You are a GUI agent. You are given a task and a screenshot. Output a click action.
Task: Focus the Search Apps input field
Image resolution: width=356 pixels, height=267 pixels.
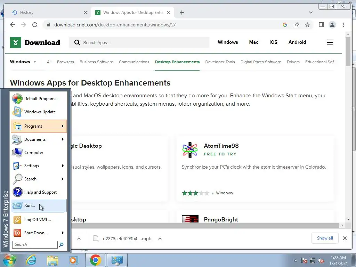[139, 42]
